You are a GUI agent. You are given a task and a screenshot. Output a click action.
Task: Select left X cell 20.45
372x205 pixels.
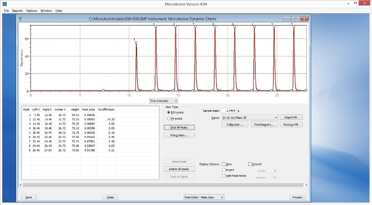click(x=36, y=137)
